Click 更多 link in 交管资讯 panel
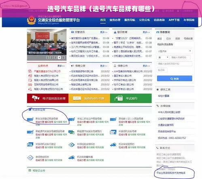This screenshot has width=202, height=179. (x=104, y=32)
